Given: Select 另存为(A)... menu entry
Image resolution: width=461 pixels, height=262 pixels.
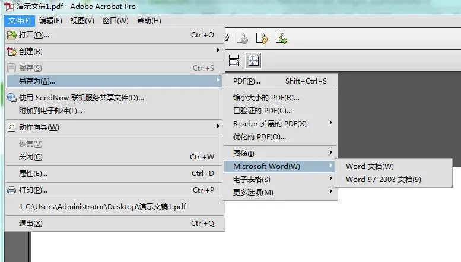Looking at the screenshot, I should [x=115, y=81].
